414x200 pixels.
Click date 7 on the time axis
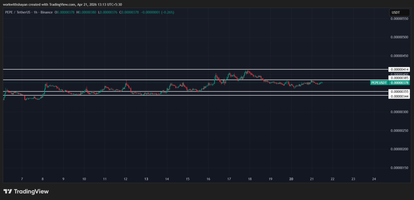(x=22, y=179)
